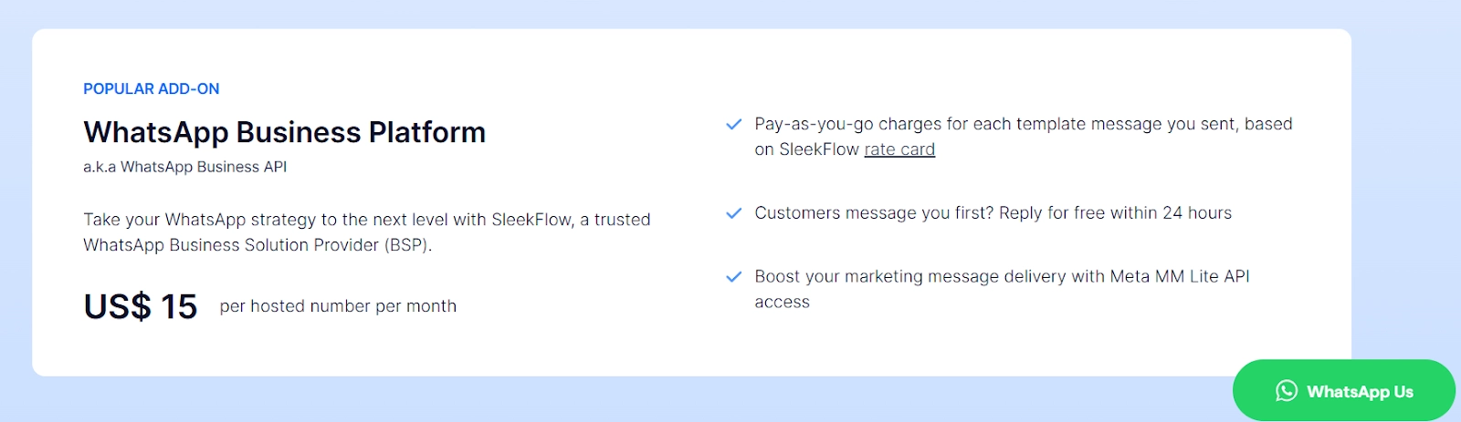The image size is (1461, 422).
Task: Click the WhatsApp Business Platform heading
Action: coord(285,132)
